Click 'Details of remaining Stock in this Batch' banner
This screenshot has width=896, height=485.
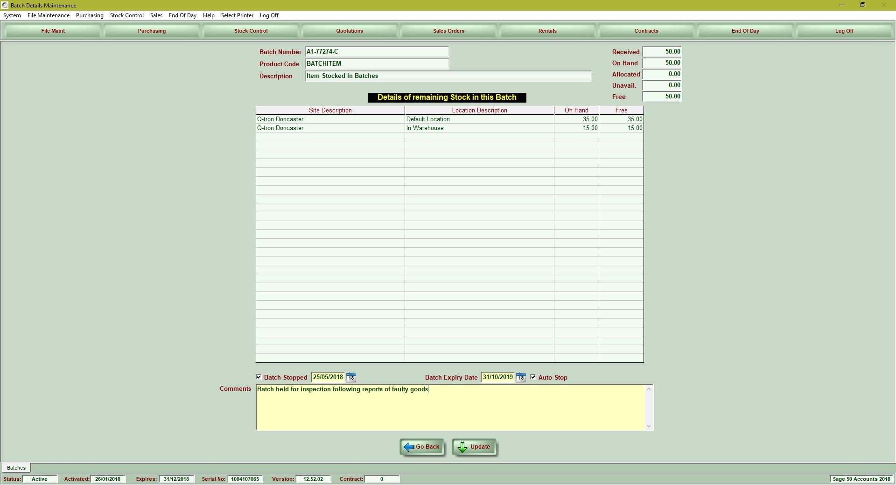(x=447, y=97)
